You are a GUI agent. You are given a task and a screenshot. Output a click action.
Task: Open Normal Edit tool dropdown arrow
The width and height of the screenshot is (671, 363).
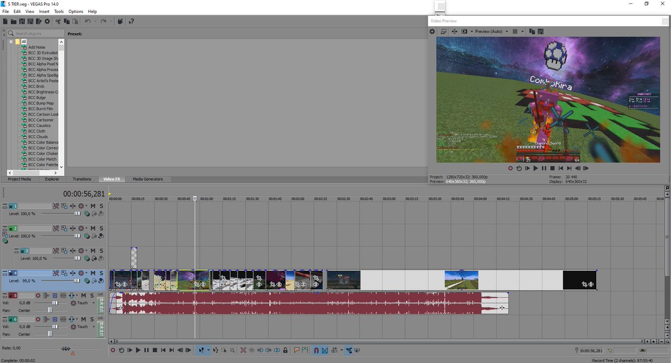point(208,350)
